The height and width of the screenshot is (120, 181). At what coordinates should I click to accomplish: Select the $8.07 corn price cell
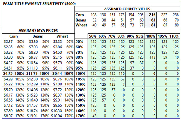[8, 116]
